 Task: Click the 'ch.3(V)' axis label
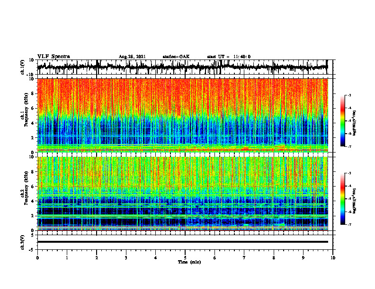(23, 242)
